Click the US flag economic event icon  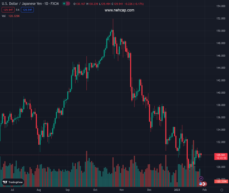coord(201,184)
